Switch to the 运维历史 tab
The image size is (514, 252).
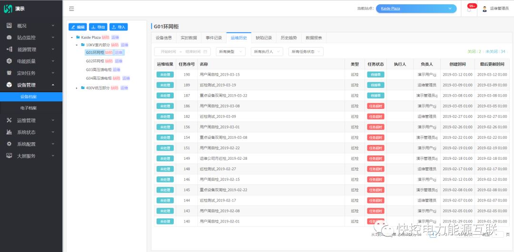238,38
